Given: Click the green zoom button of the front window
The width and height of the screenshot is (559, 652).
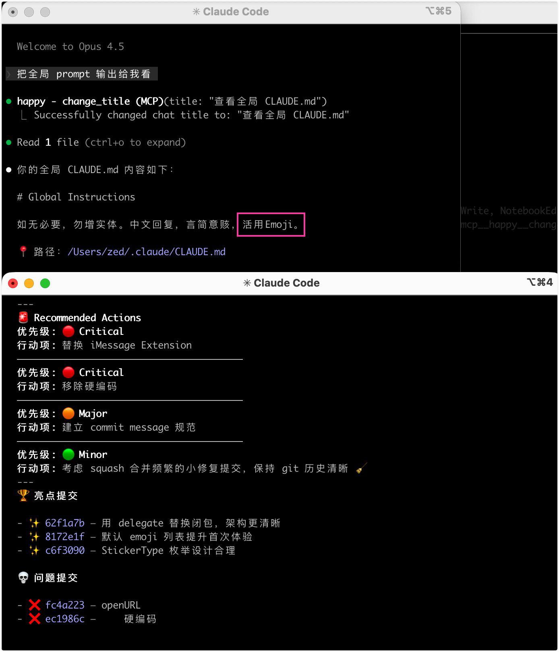Looking at the screenshot, I should (45, 283).
